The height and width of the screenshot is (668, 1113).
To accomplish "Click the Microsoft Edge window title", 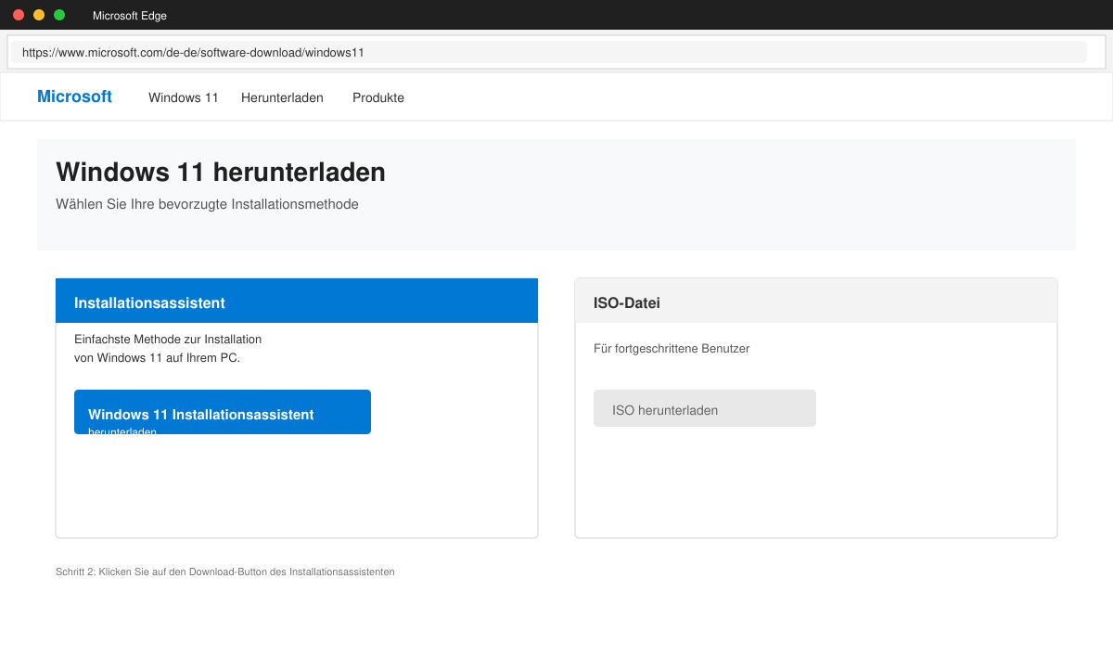I will click(x=130, y=16).
